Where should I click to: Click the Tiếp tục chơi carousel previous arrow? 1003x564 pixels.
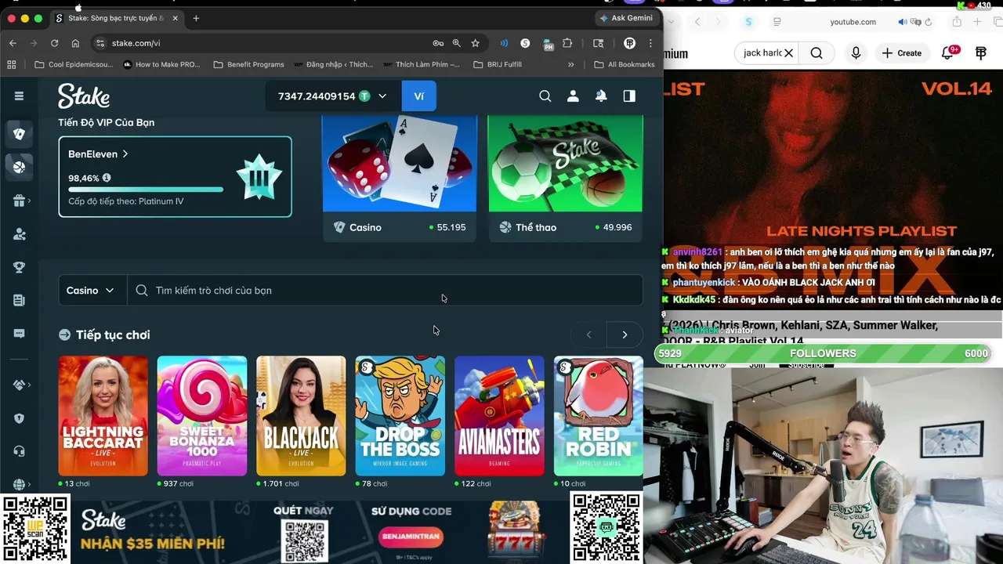pos(588,334)
